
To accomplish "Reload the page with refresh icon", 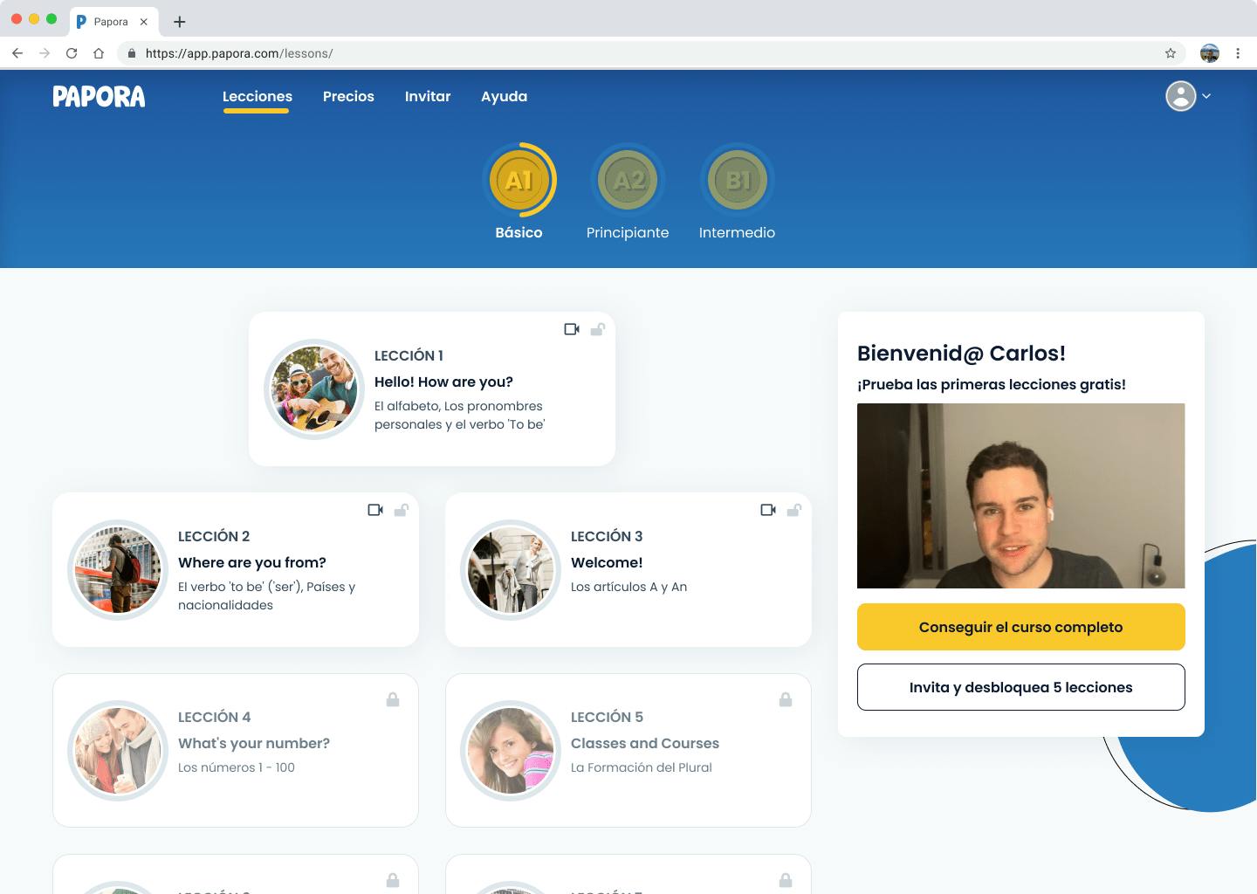I will point(72,53).
